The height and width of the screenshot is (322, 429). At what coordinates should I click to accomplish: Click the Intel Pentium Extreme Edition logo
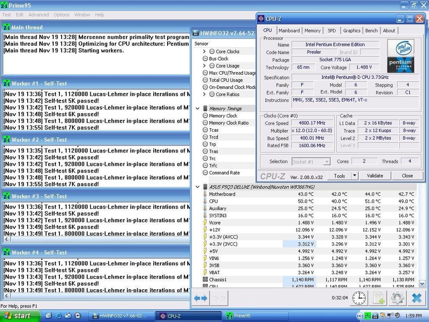(400, 56)
